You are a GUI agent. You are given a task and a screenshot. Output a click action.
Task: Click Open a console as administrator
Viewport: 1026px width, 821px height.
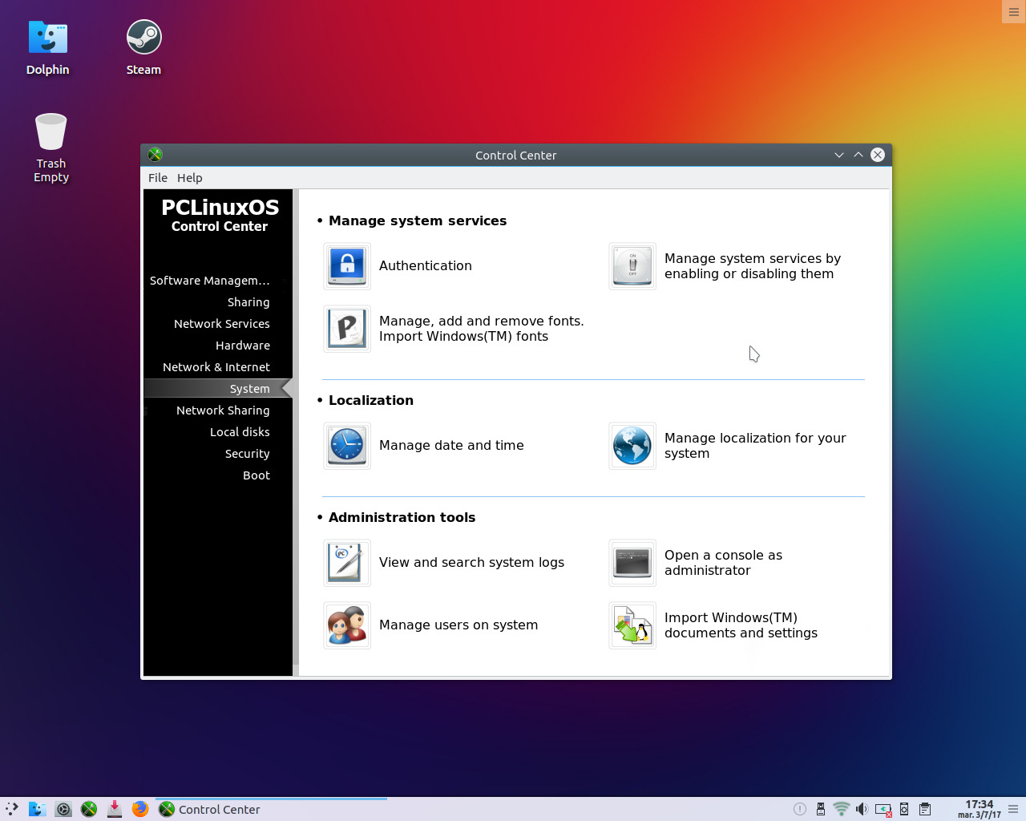point(723,563)
